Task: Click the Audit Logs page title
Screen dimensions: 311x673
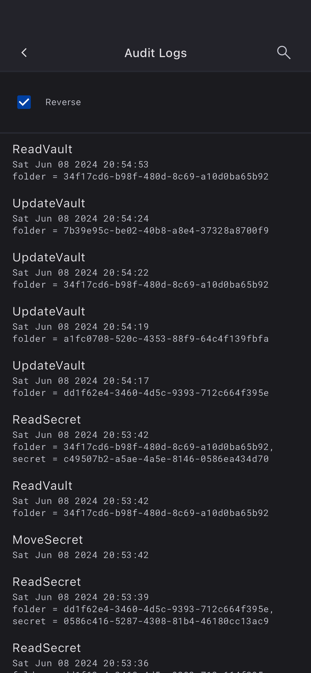Action: tap(155, 53)
